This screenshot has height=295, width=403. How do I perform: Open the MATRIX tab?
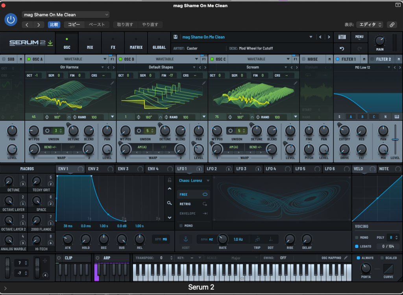pyautogui.click(x=136, y=43)
